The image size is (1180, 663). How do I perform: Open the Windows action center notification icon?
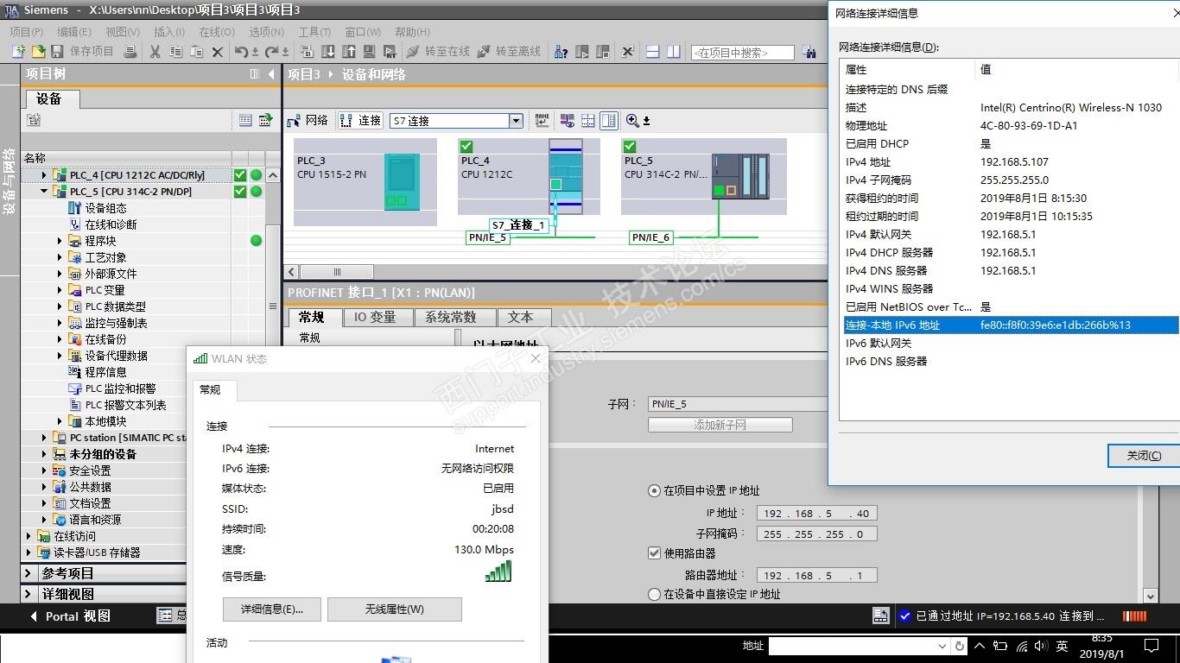point(1151,646)
